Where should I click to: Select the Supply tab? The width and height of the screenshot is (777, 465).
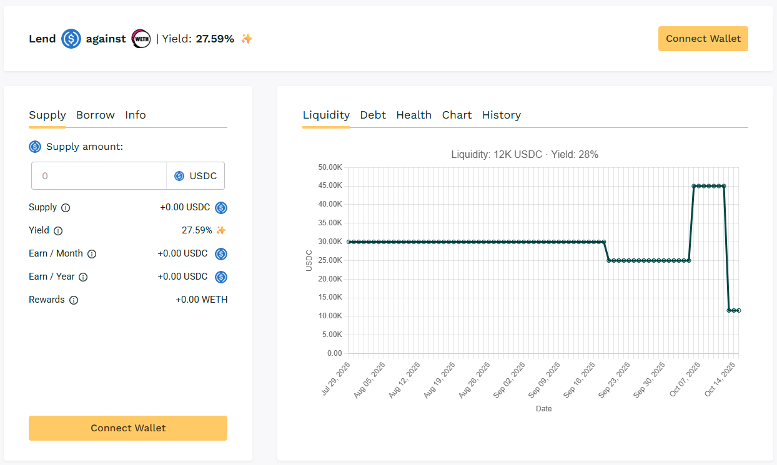tap(47, 115)
